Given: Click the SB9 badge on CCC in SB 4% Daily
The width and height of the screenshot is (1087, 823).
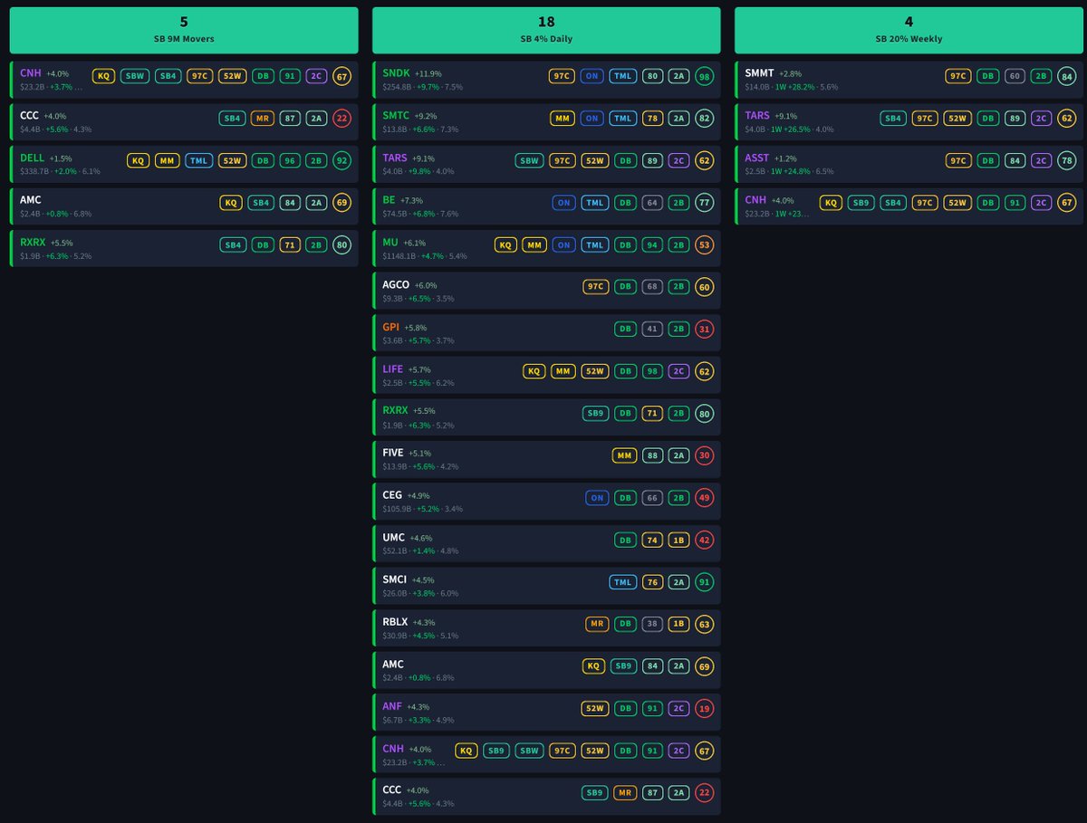Looking at the screenshot, I should coord(594,792).
